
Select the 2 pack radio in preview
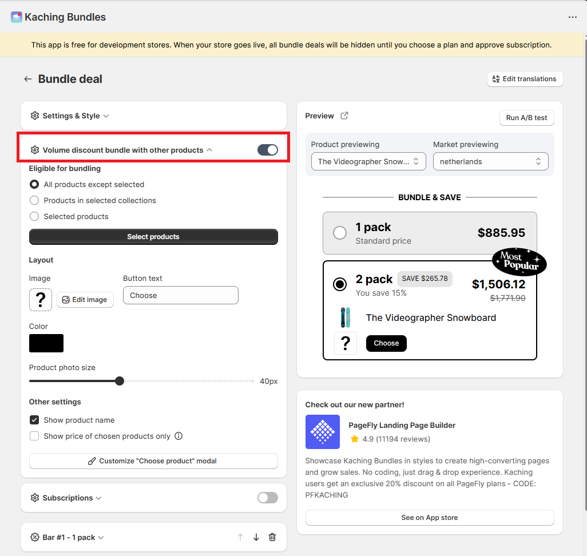tap(340, 284)
